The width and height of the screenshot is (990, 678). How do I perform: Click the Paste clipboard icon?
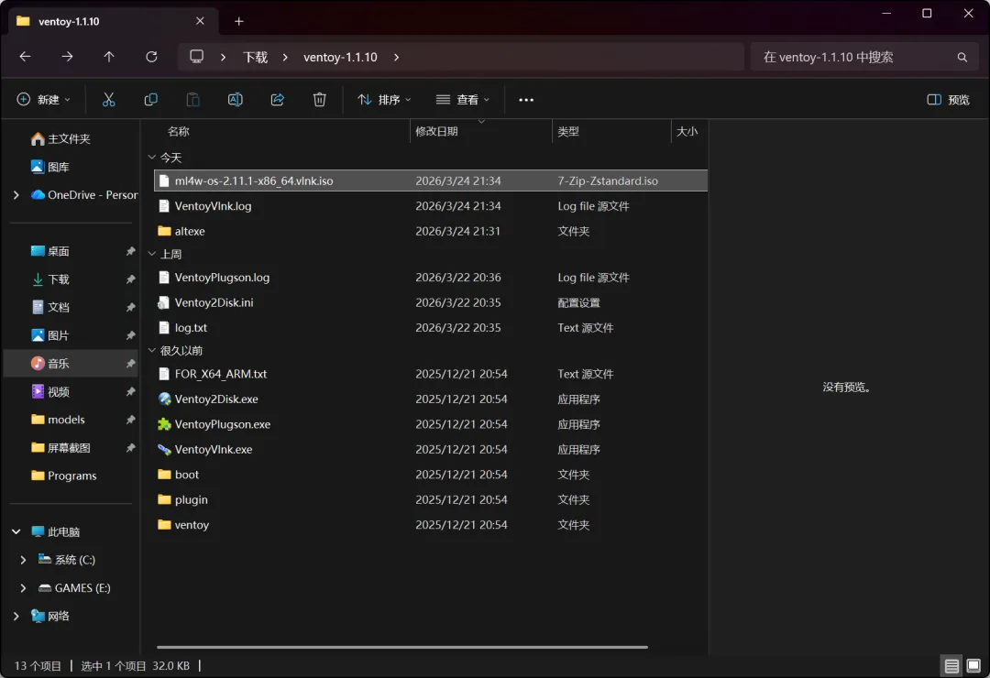(x=193, y=100)
